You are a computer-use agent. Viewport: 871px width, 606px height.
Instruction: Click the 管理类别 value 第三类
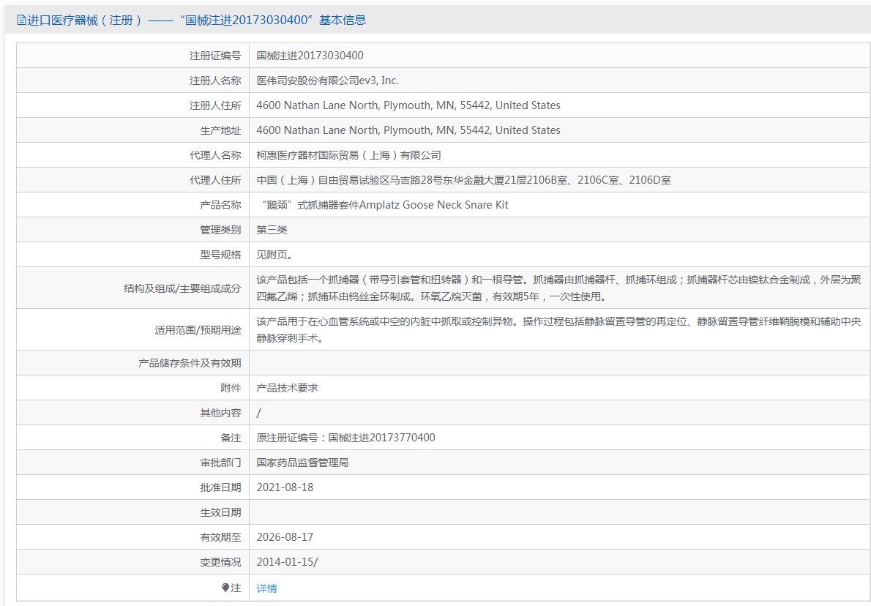pyautogui.click(x=272, y=230)
